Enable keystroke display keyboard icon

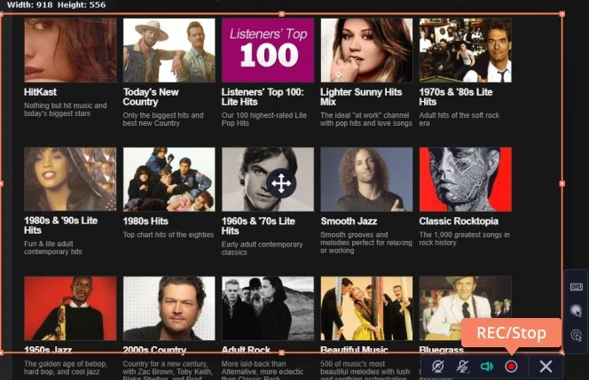point(576,287)
